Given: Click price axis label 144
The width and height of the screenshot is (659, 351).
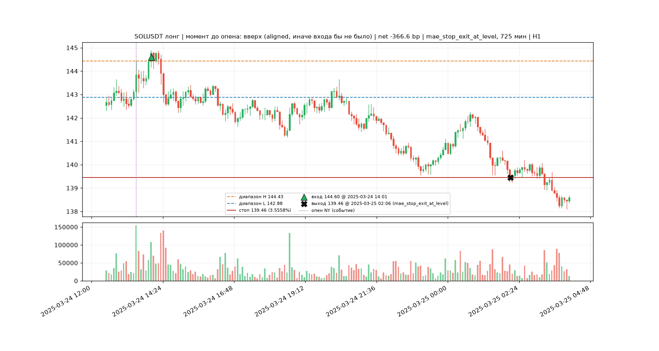Looking at the screenshot, I should [x=72, y=71].
